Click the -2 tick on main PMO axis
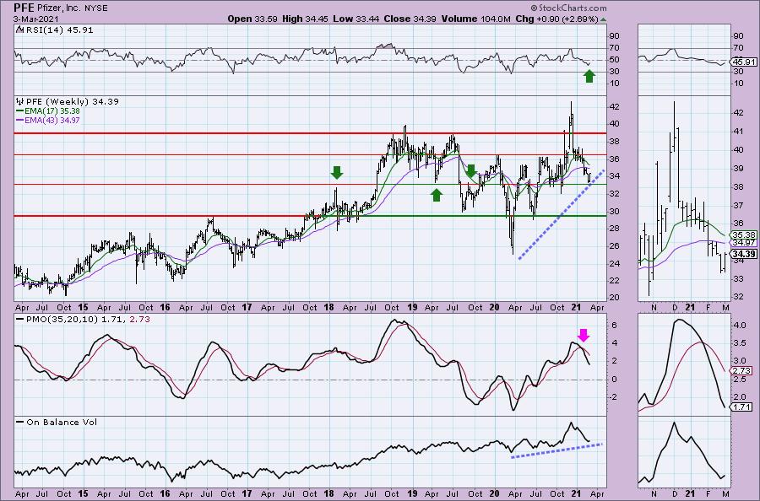 tap(614, 397)
